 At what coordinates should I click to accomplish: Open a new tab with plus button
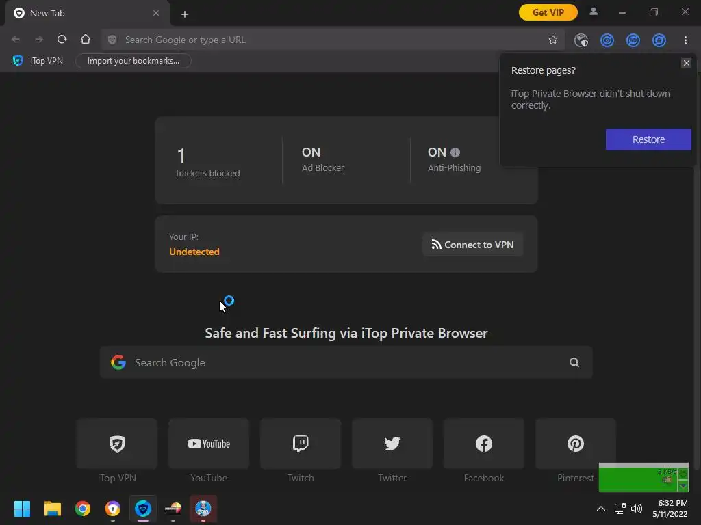coord(185,14)
